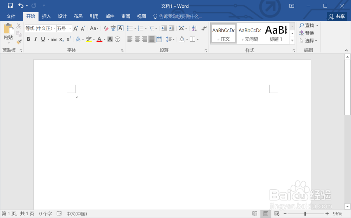
Task: Shrink font size with the smaller A icon
Action: [83, 28]
